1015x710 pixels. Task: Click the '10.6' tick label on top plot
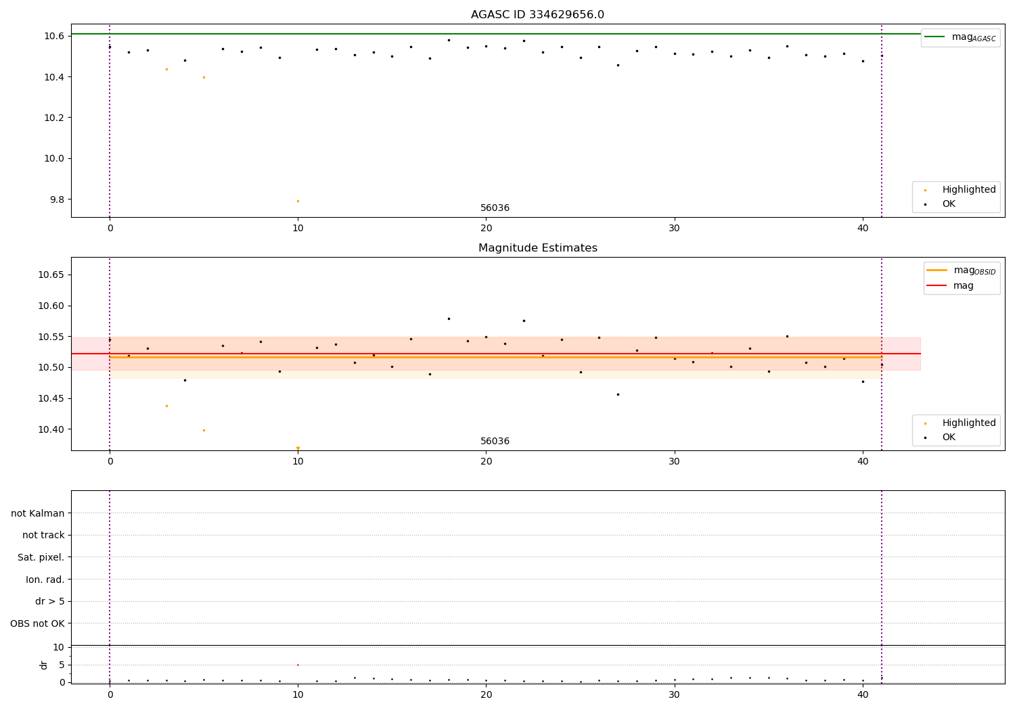click(53, 36)
